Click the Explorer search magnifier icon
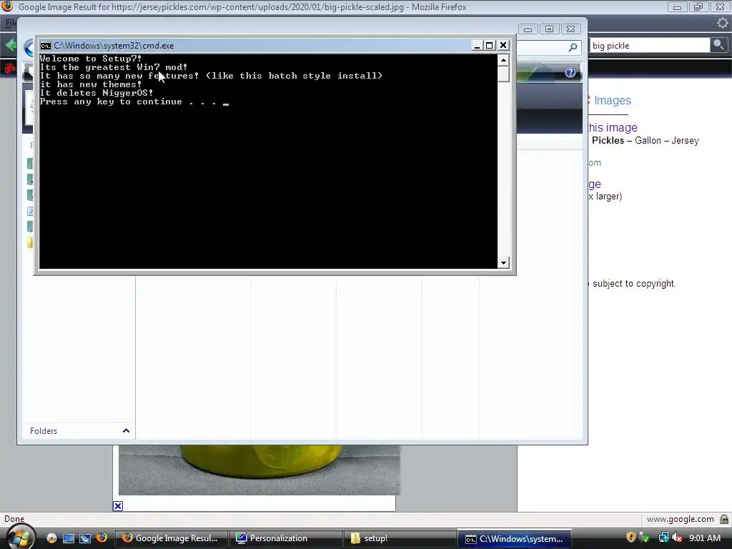 (573, 47)
